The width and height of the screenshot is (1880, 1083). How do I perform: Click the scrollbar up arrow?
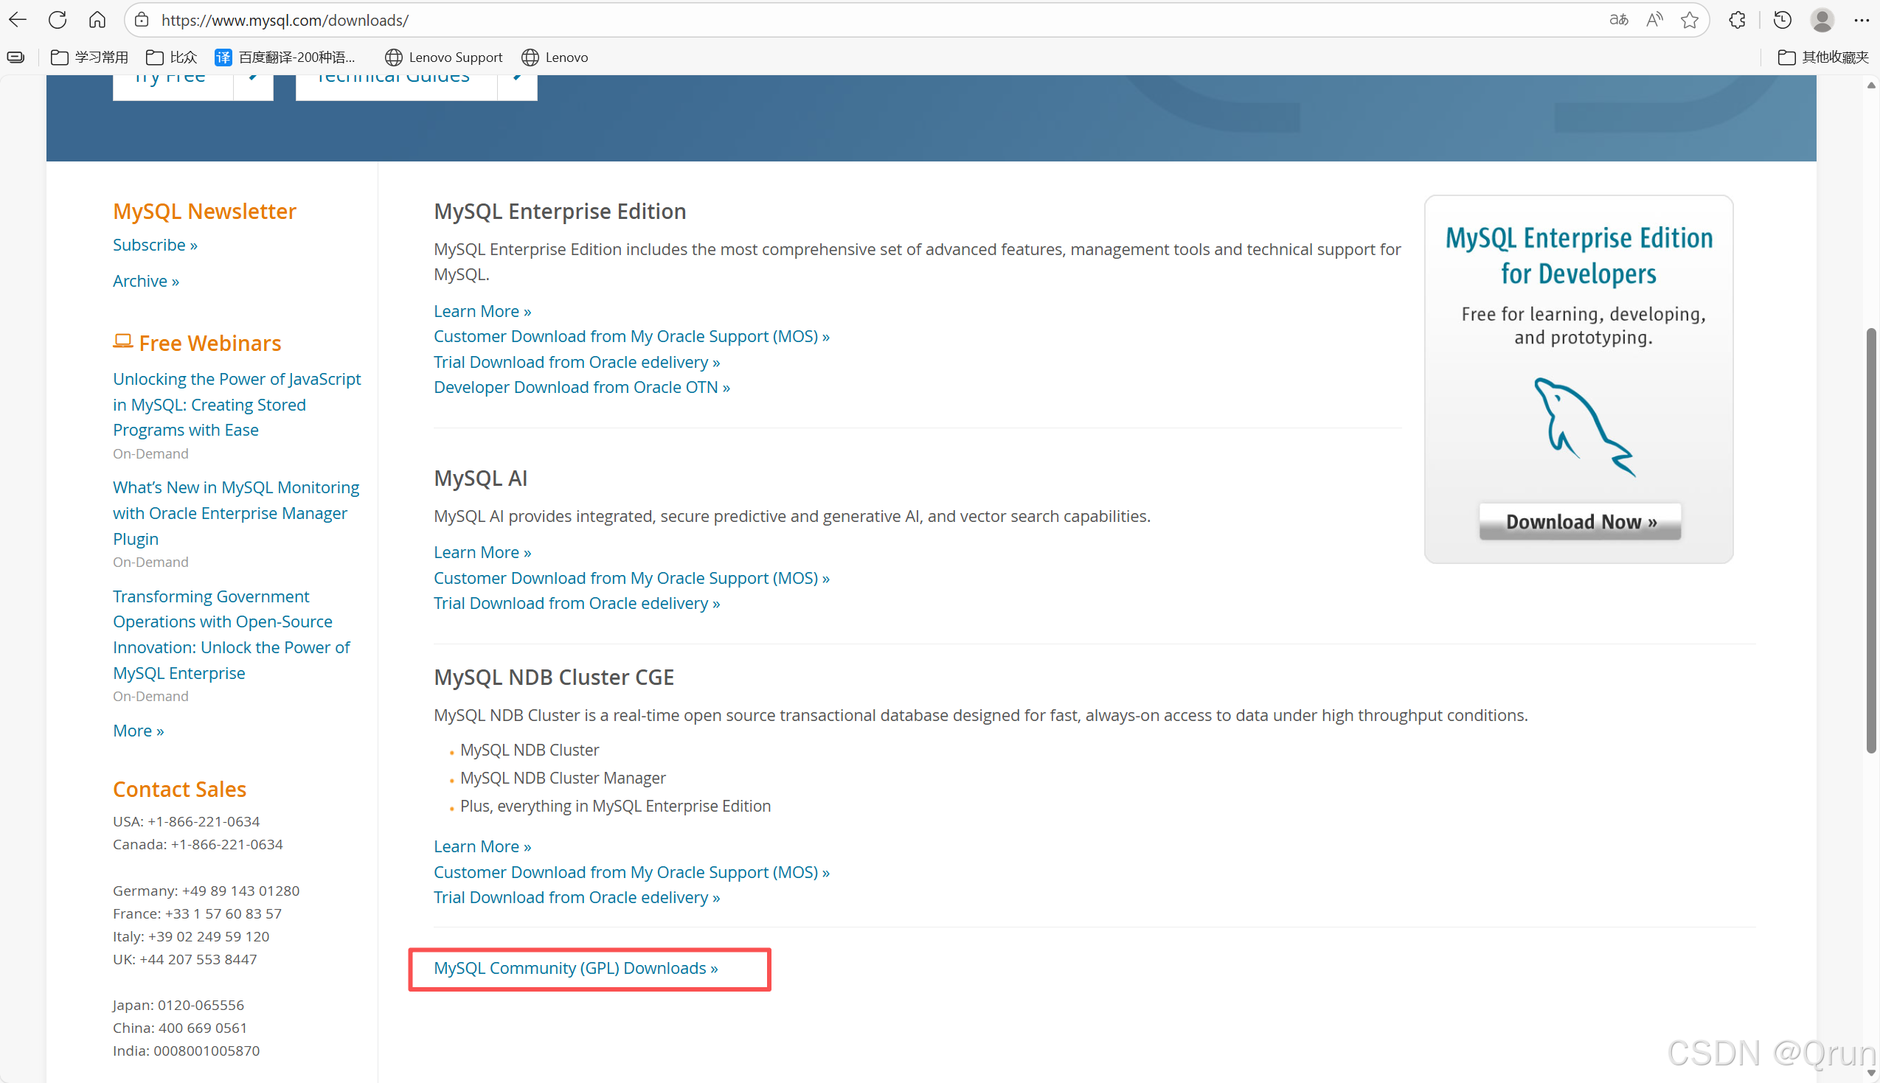(1870, 85)
